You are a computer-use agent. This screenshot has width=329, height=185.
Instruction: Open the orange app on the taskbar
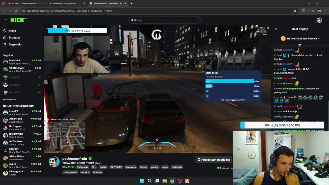tap(187, 181)
